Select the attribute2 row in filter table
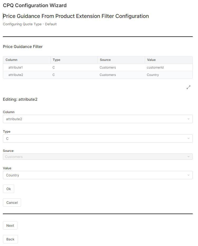 pyautogui.click(x=16, y=75)
